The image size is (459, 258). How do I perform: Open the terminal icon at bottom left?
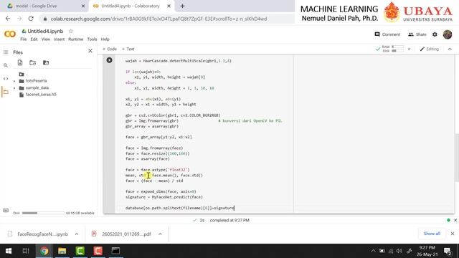click(x=6, y=210)
